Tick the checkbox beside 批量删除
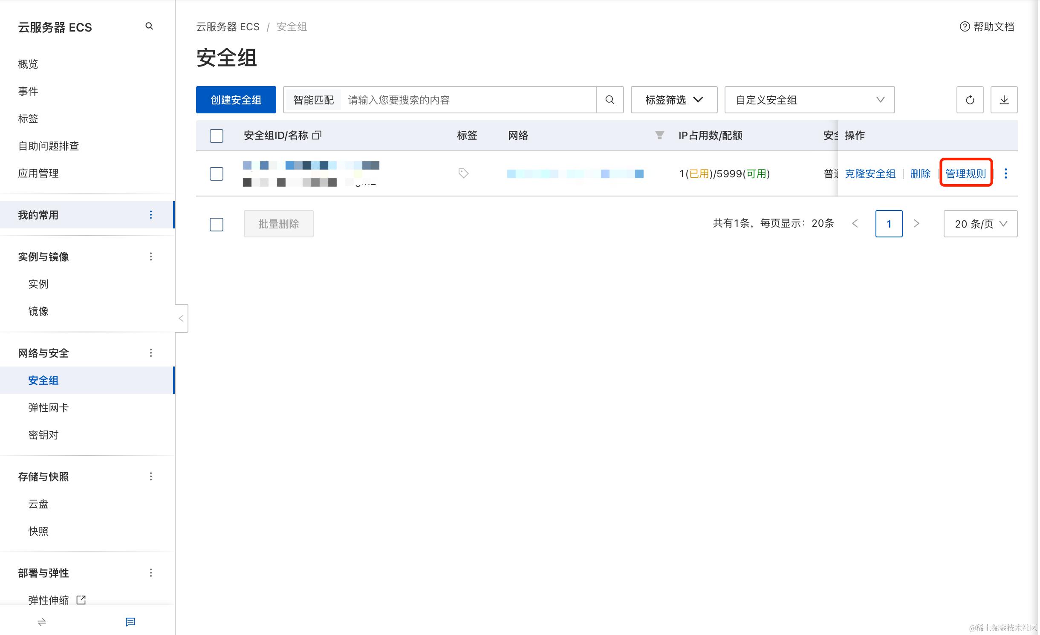Screen dimensions: 1040x635 click(217, 224)
